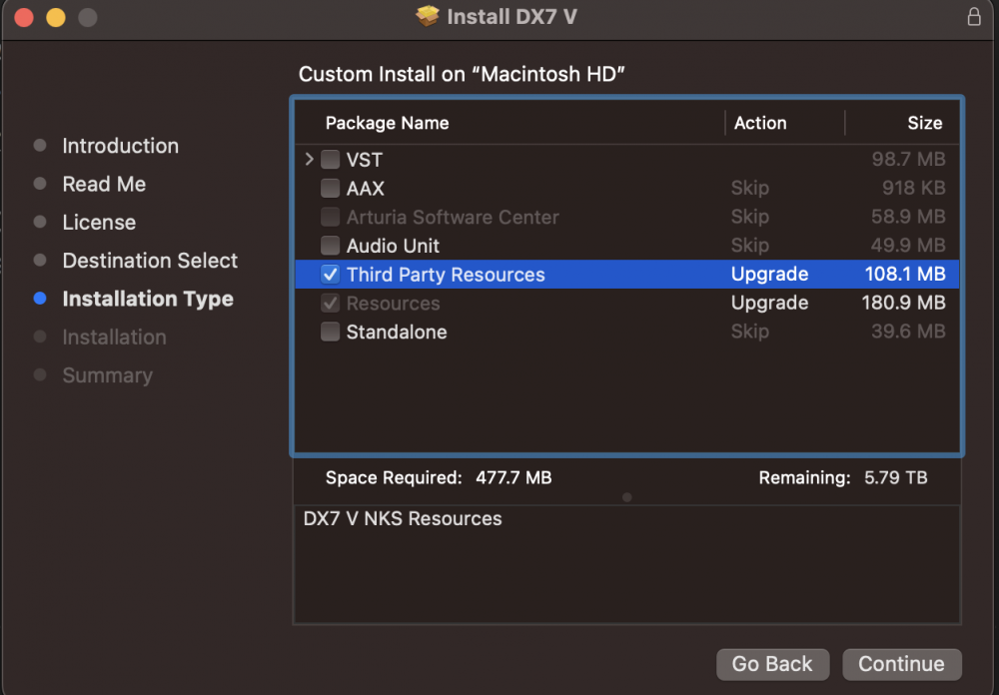Uncheck Third Party Resources checkbox
Screen dimensions: 999x695
[x=330, y=275]
